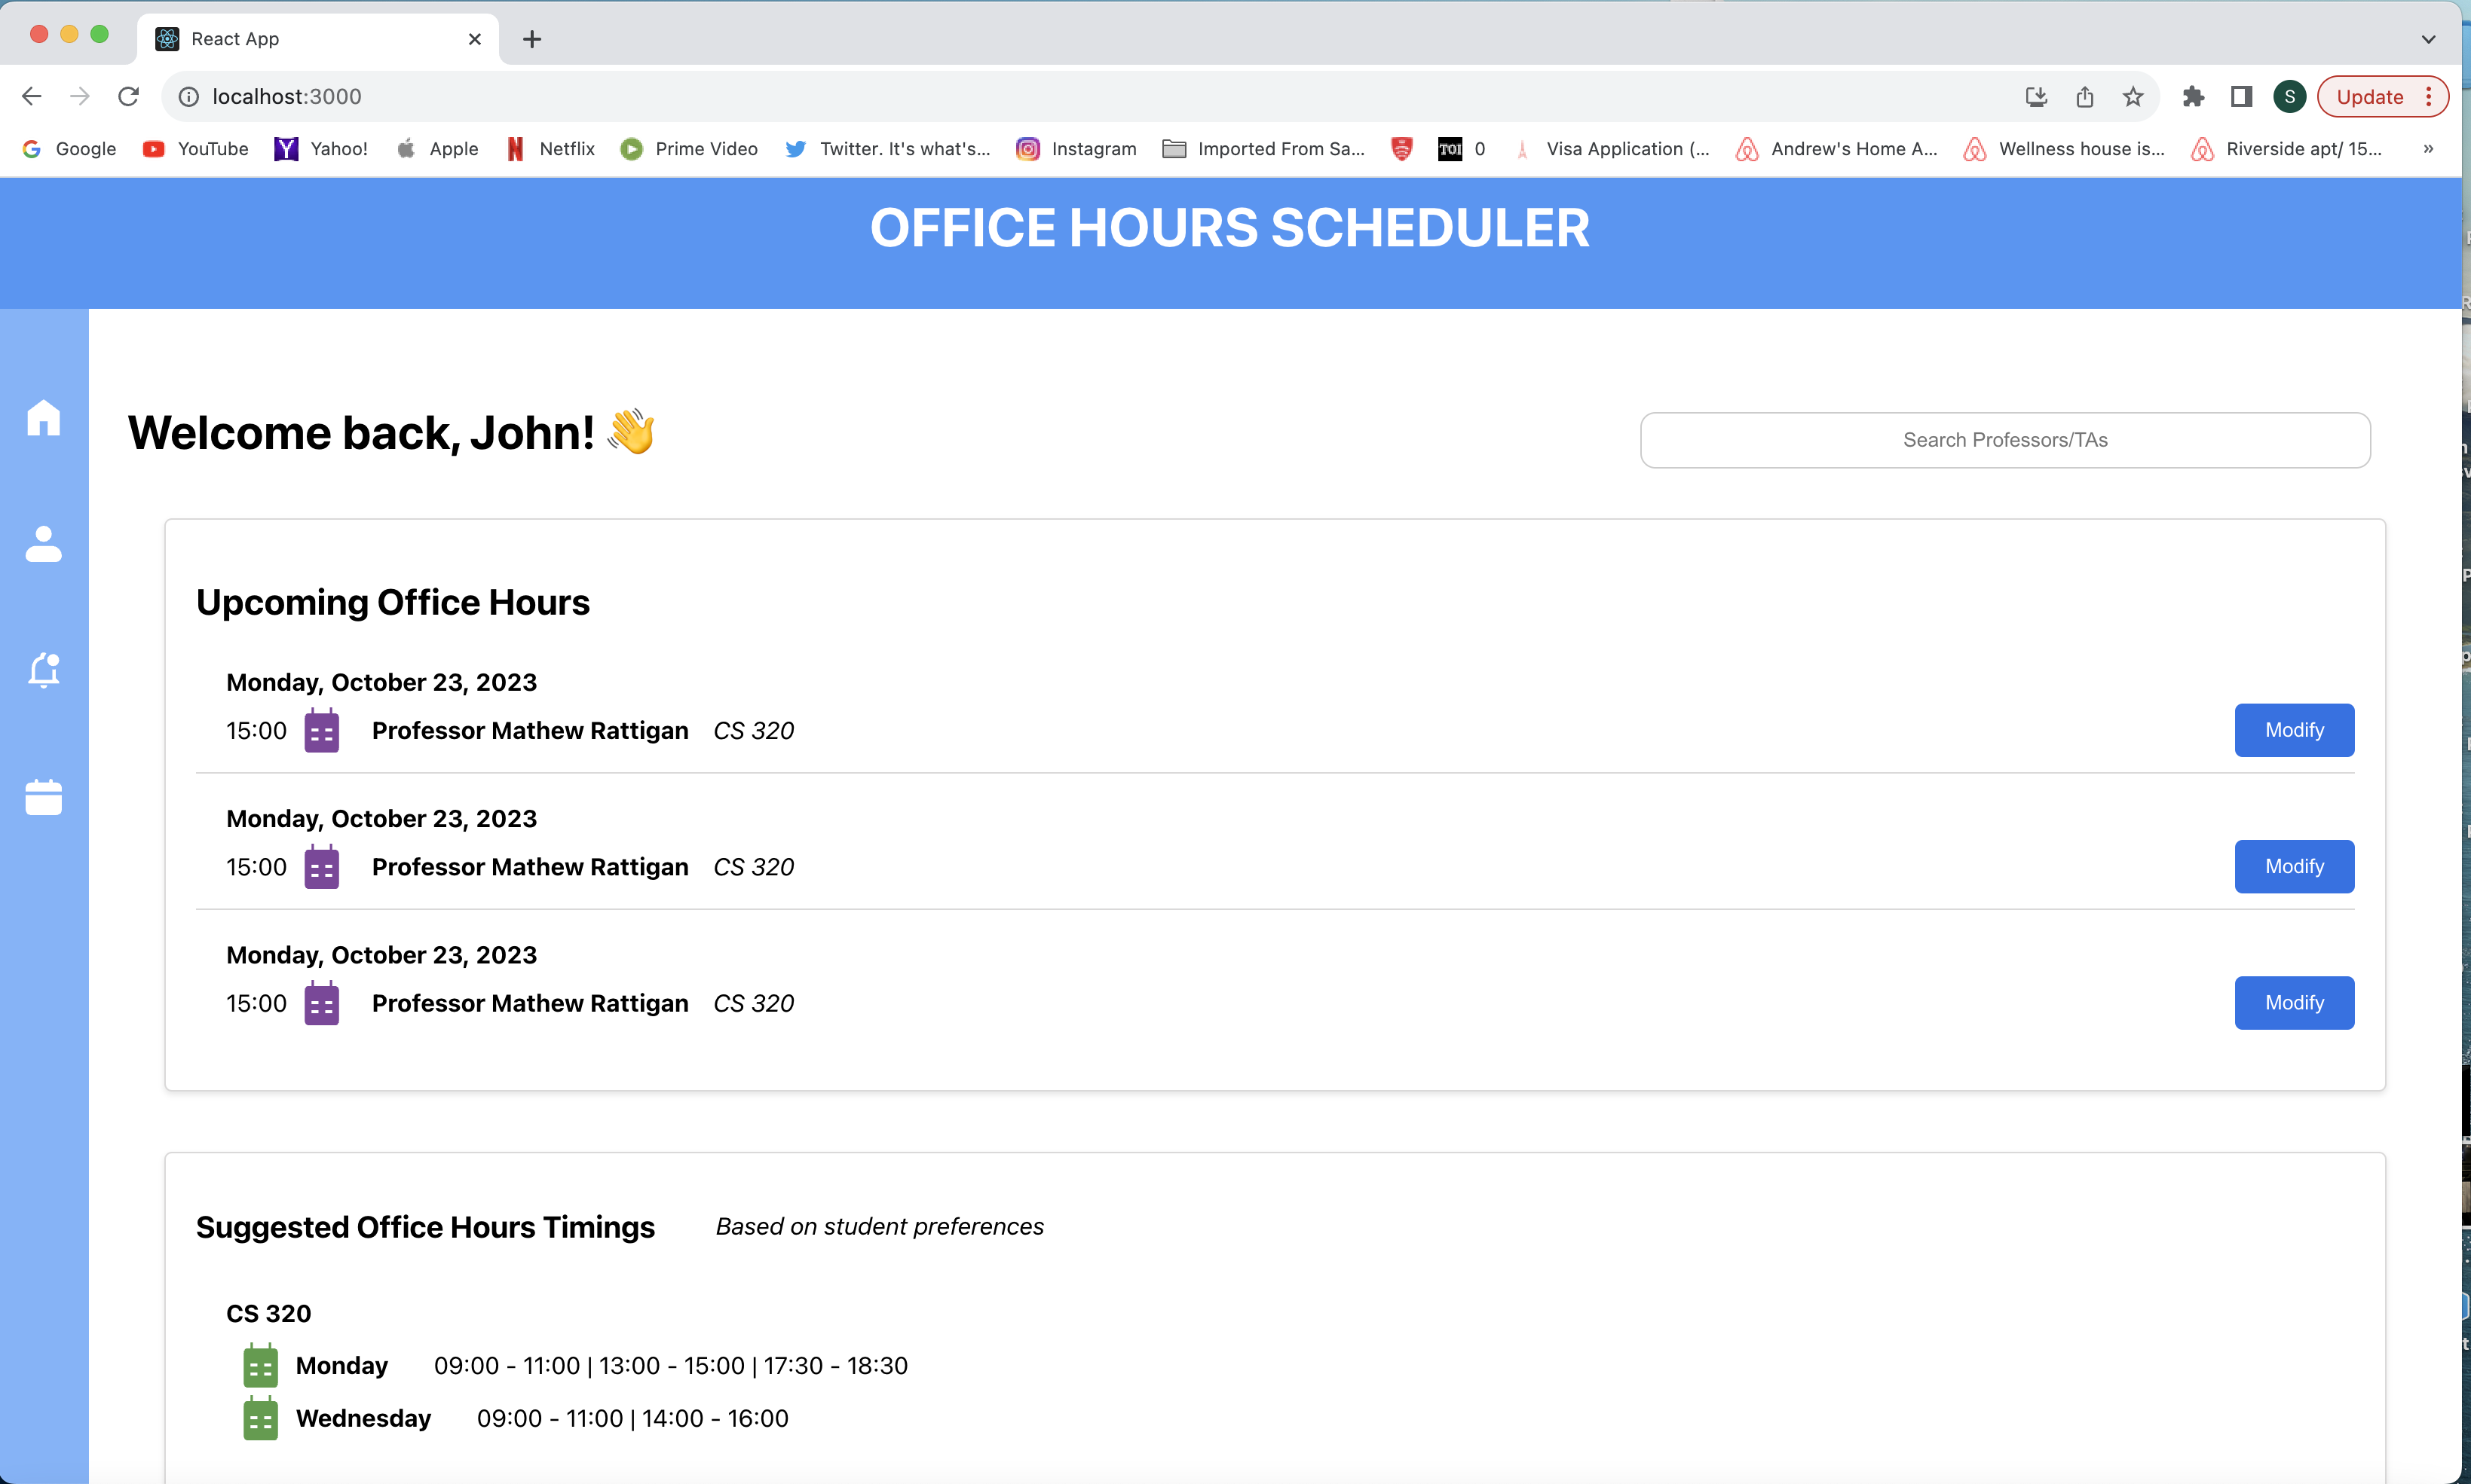
Task: Click the CS 320 heading under suggestions
Action: (x=268, y=1313)
